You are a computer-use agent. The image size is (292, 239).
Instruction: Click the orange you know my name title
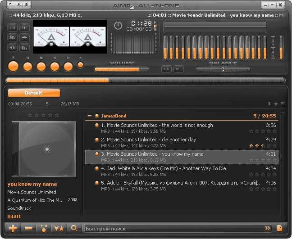pos(32,184)
